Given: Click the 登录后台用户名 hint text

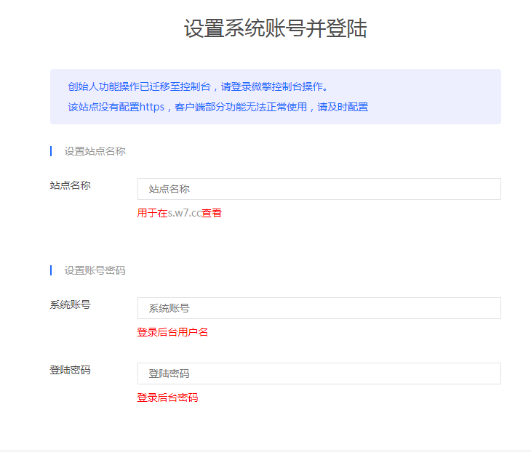Looking at the screenshot, I should (x=172, y=332).
